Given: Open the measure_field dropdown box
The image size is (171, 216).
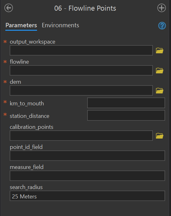Looking at the screenshot, I should coord(87,176).
